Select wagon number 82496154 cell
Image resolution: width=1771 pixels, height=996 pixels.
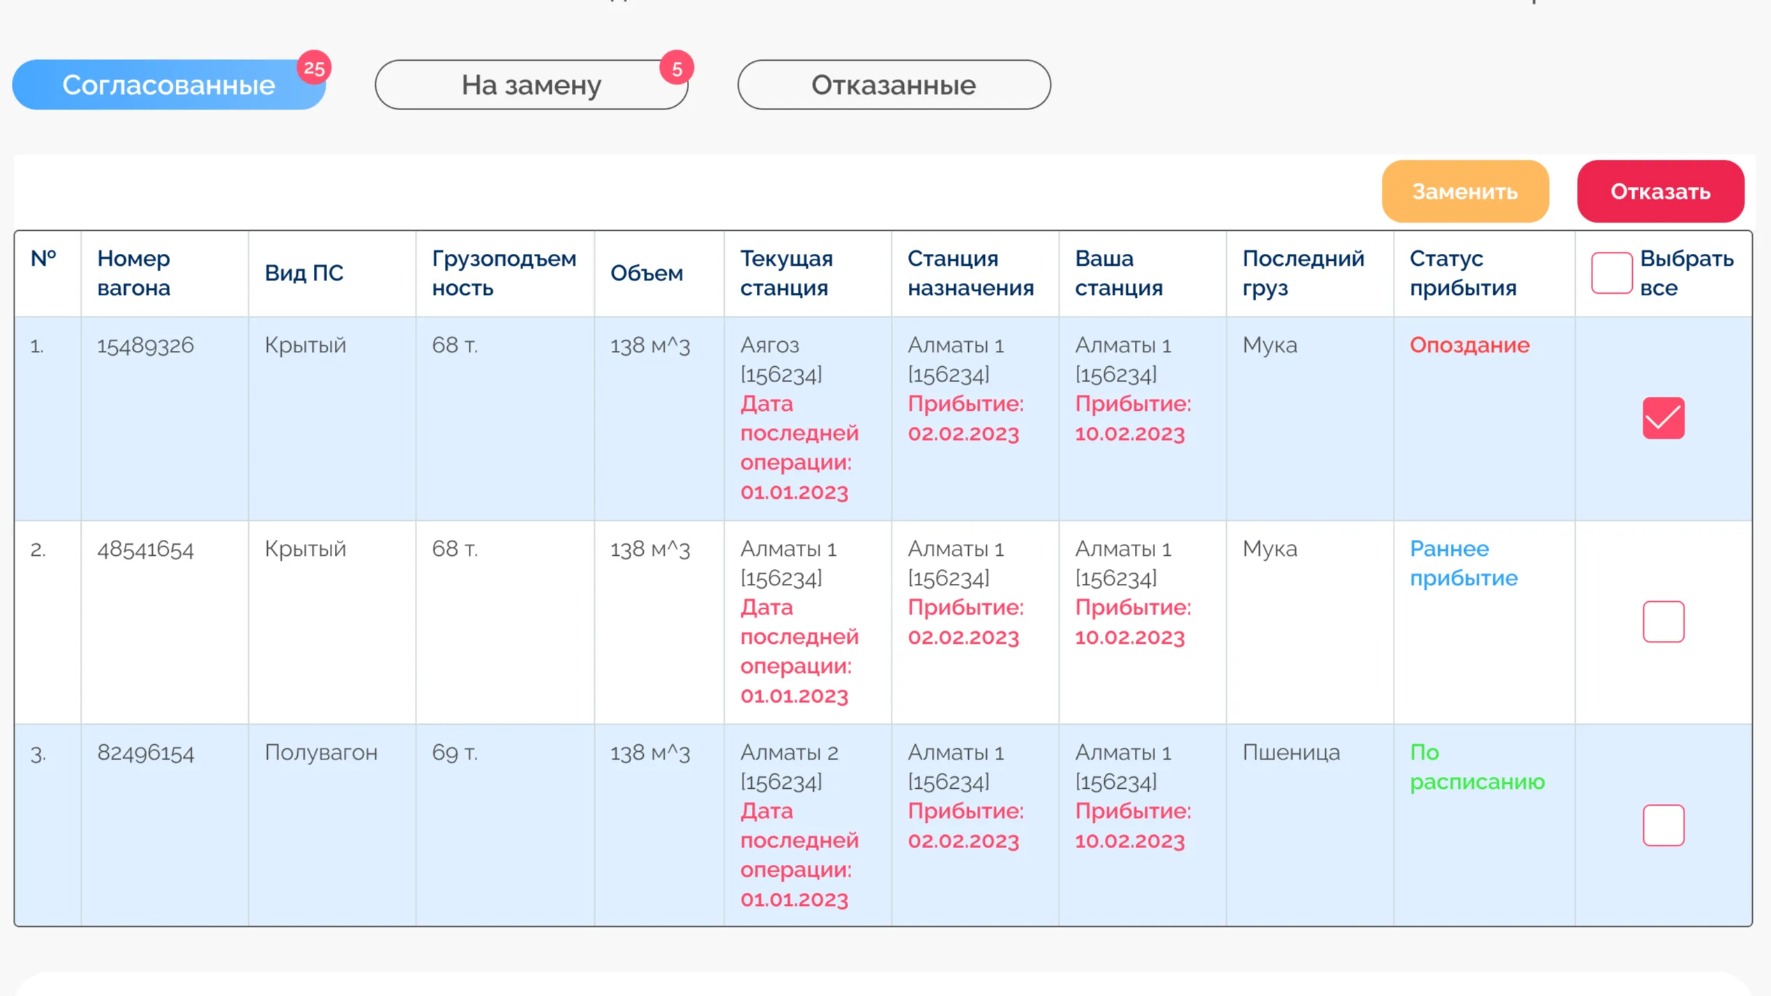click(145, 753)
